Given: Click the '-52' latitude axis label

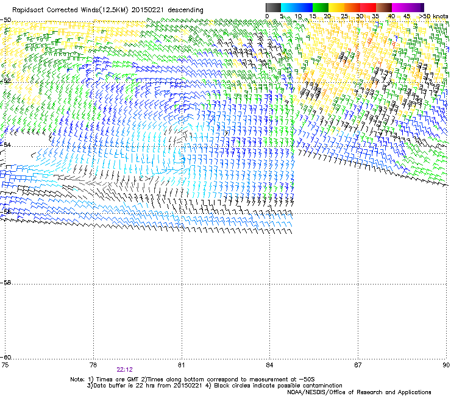Looking at the screenshot, I should pos(5,81).
